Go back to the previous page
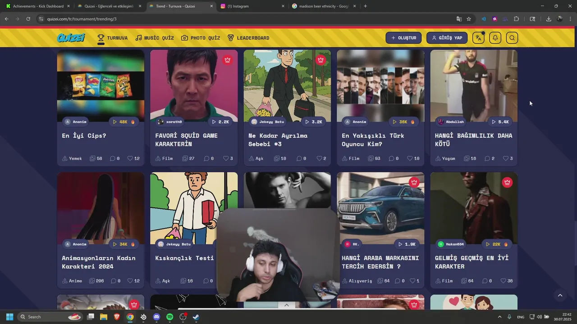 pos(6,19)
